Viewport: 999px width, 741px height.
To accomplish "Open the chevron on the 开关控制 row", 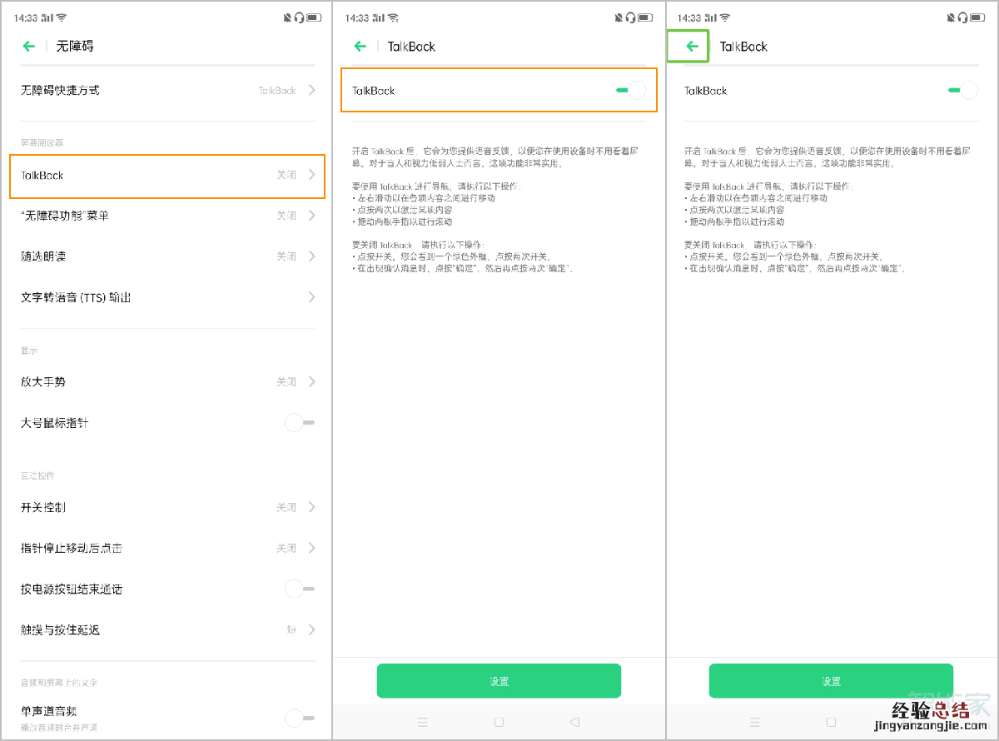I will (x=311, y=507).
